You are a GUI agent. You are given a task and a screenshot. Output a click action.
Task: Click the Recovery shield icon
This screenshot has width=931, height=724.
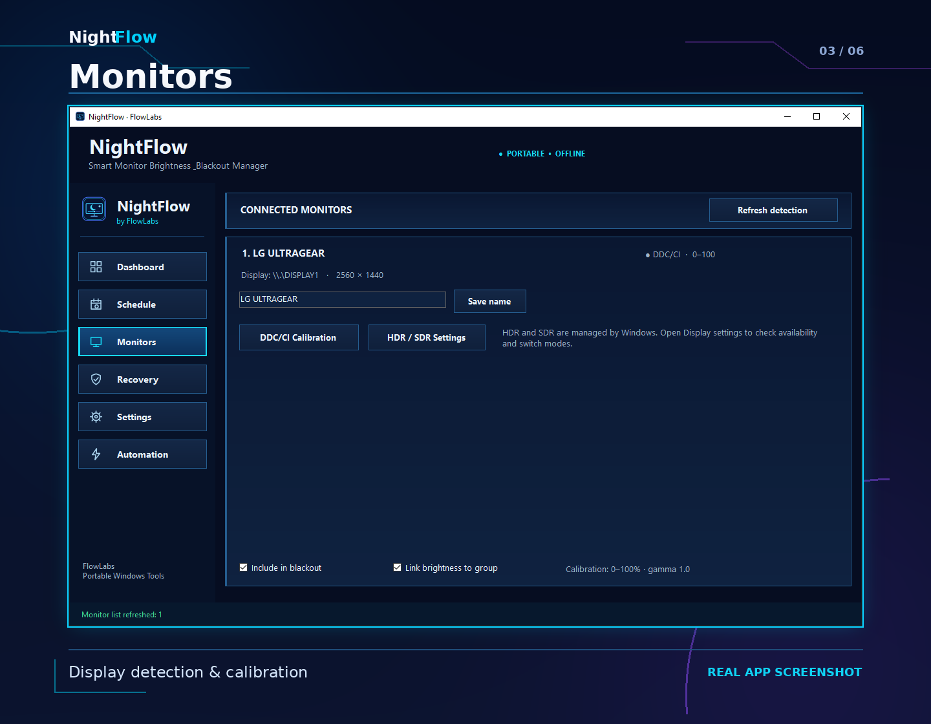96,379
